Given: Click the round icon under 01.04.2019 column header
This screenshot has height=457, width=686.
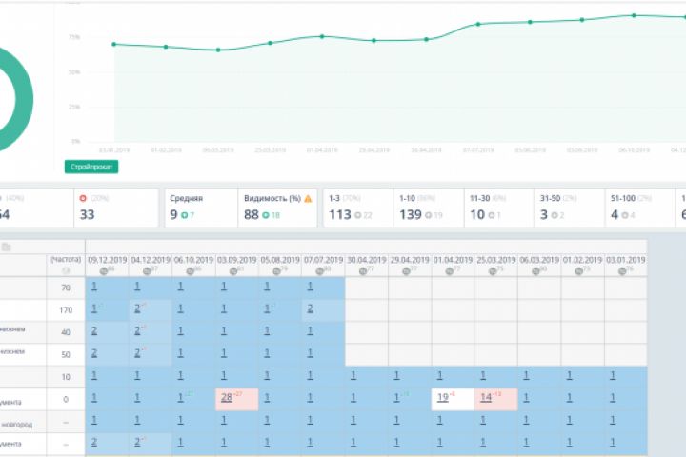Looking at the screenshot, I should (450, 271).
